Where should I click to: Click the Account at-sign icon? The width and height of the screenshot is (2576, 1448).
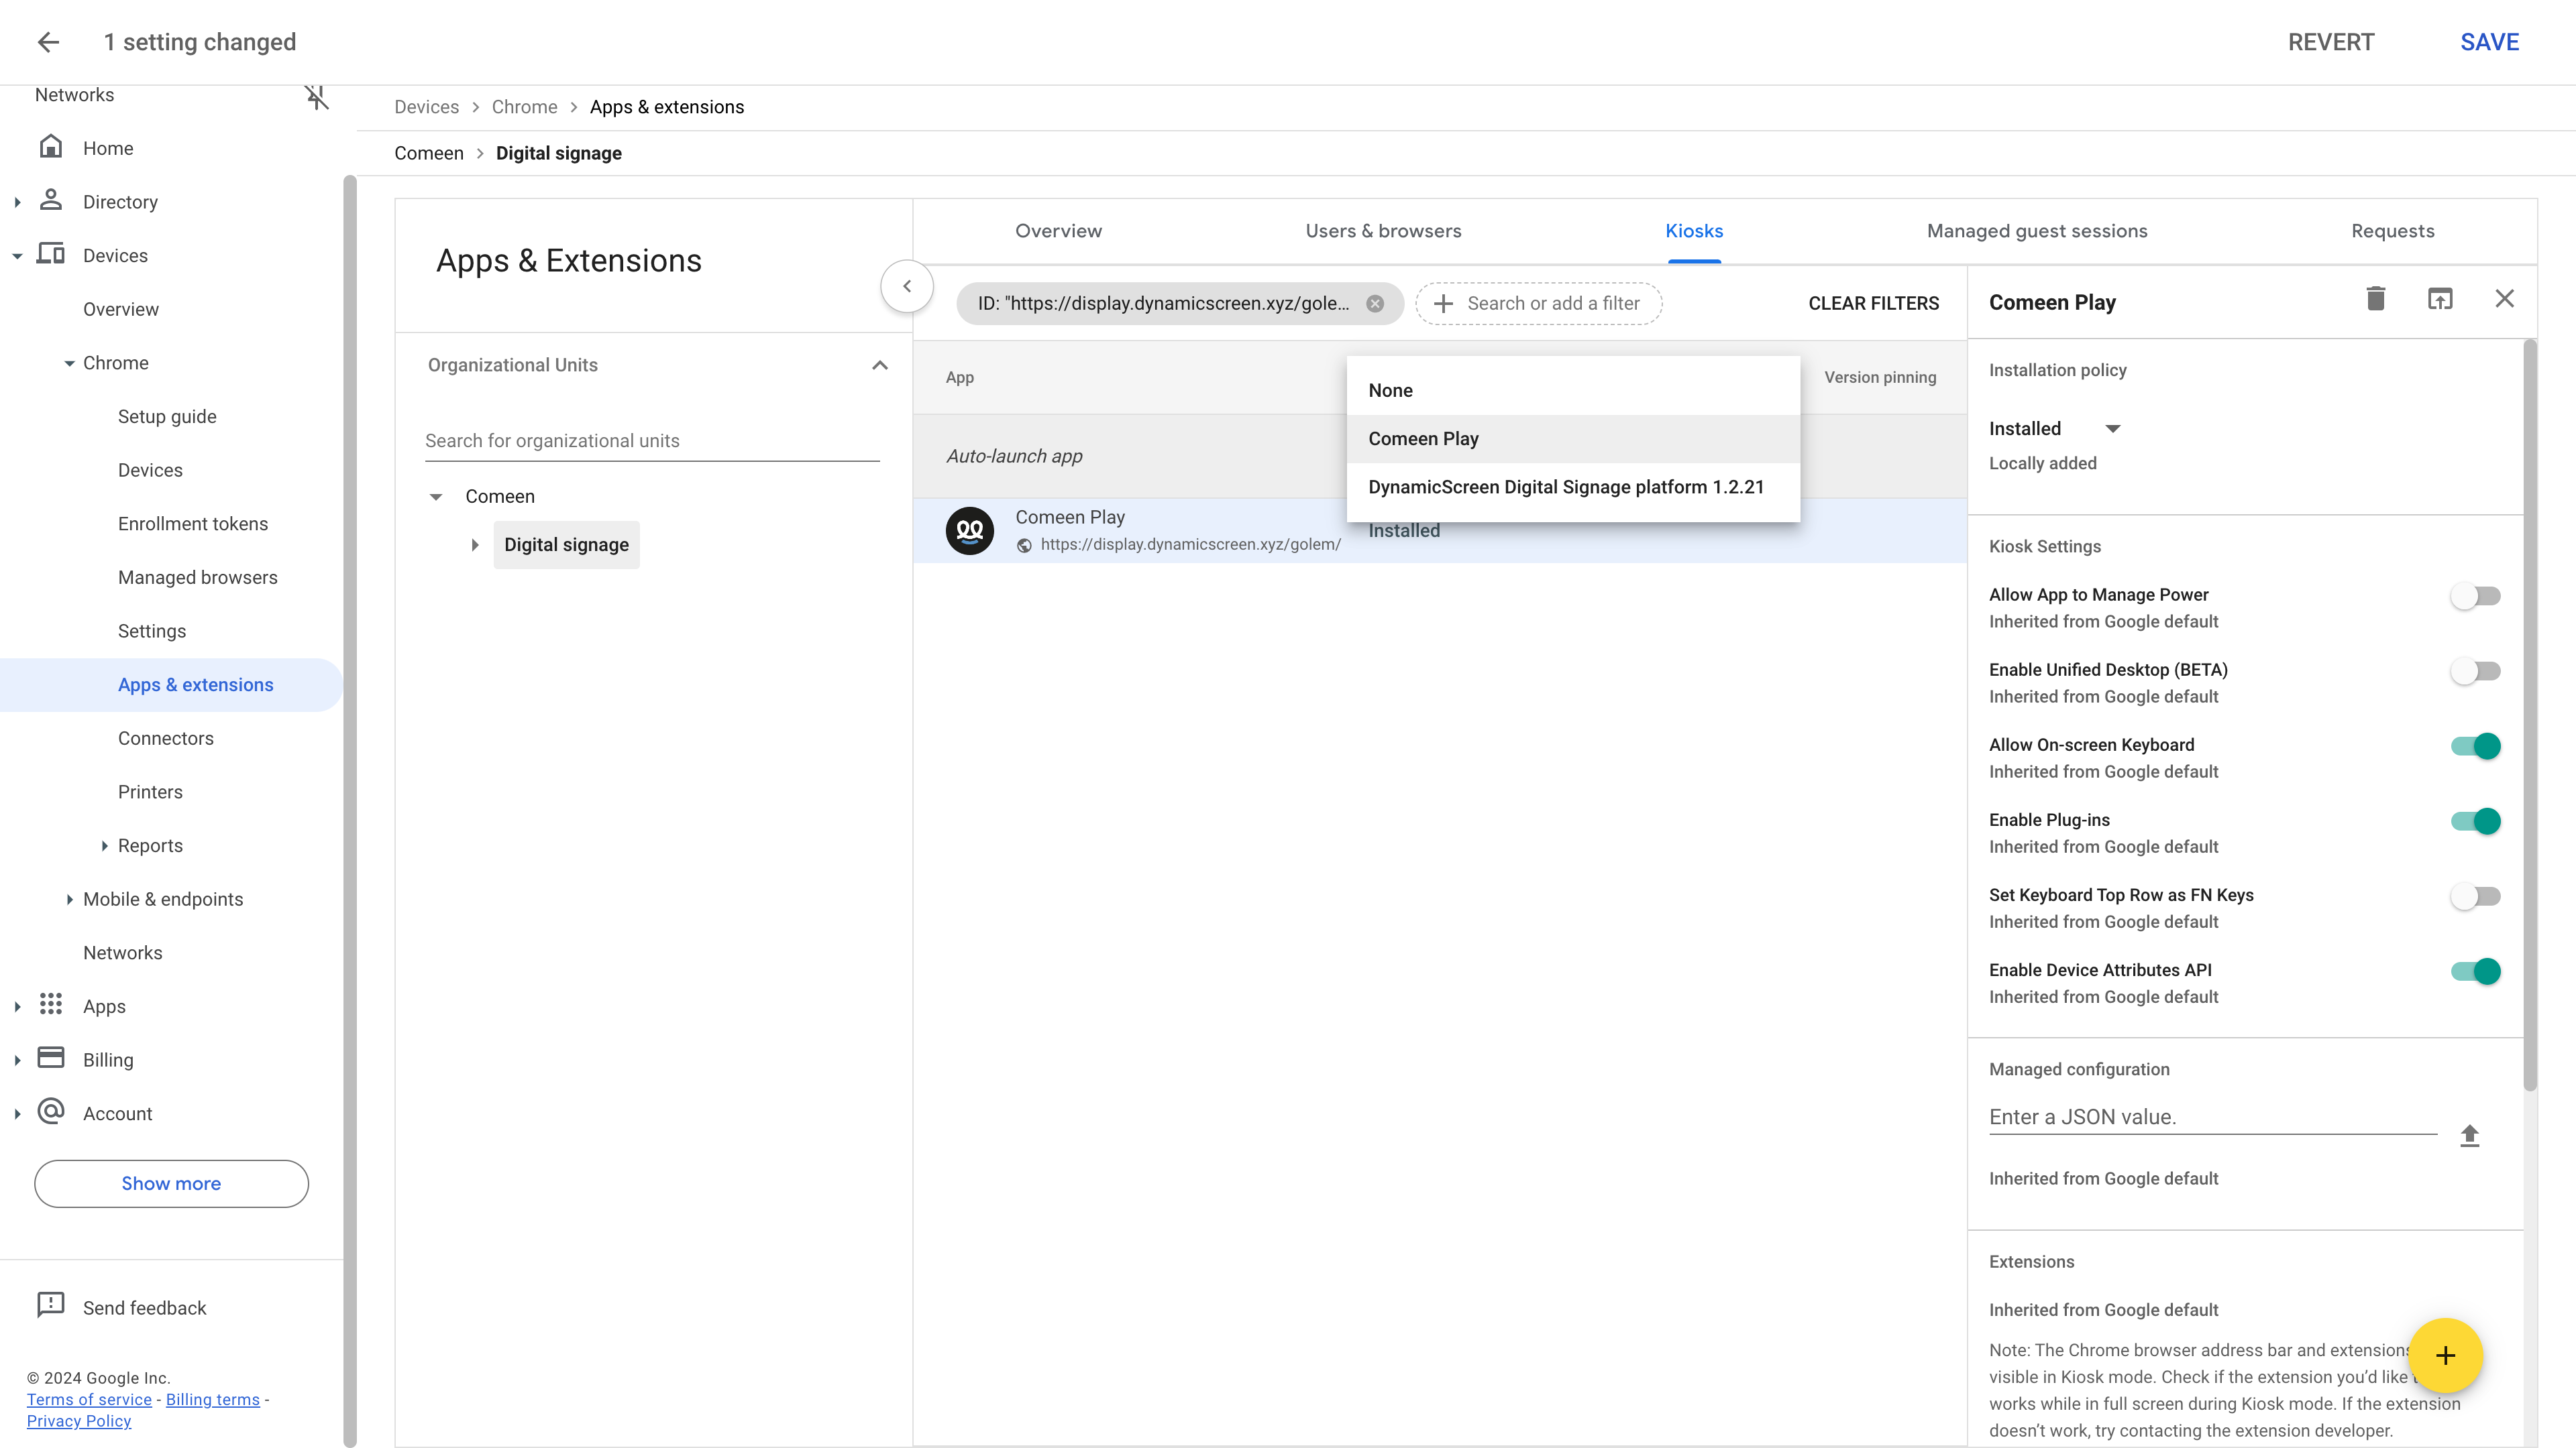click(x=51, y=1112)
